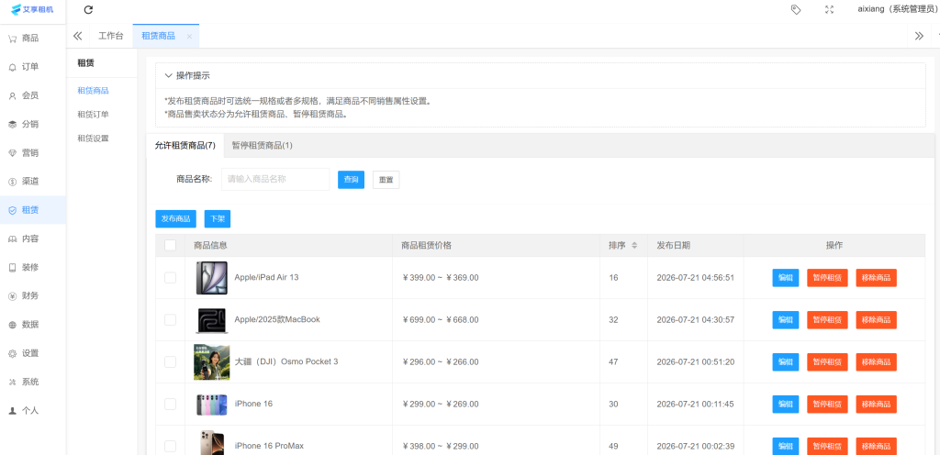The height and width of the screenshot is (455, 940).
Task: Open 商品 in left sidebar
Action: point(33,39)
